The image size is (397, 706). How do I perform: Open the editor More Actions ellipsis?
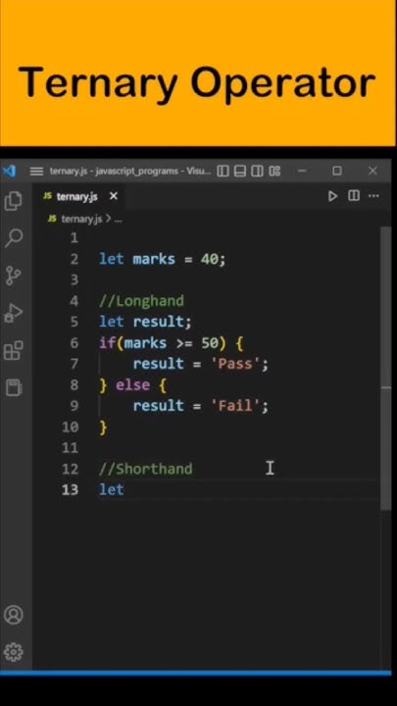[x=373, y=196]
